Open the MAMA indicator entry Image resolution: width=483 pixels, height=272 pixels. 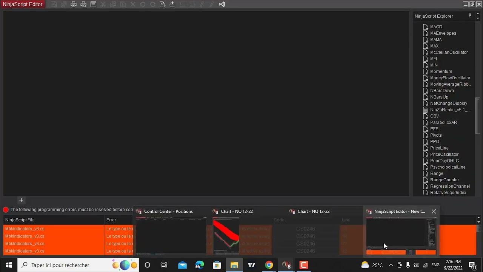(436, 40)
